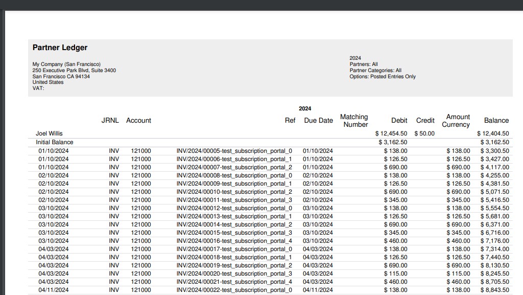This screenshot has height=295, width=523.
Task: Click ref INV/2024/00011-test_subscription_portal_3
Action: [x=234, y=200]
